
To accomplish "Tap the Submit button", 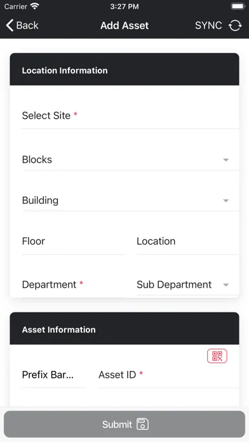I will pyautogui.click(x=124, y=424).
